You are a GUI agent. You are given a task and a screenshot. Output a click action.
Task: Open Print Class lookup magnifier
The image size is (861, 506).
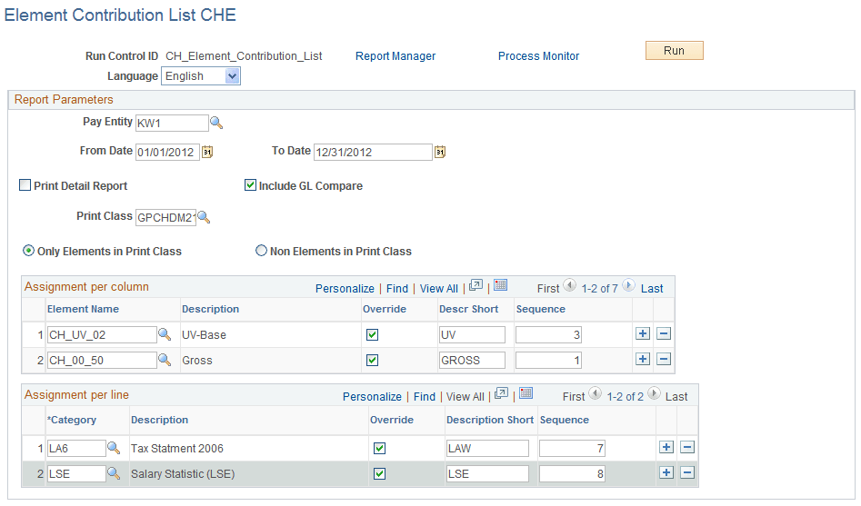click(204, 217)
